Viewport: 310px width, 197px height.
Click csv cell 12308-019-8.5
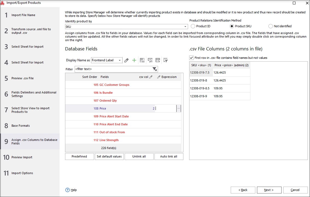click(201, 88)
